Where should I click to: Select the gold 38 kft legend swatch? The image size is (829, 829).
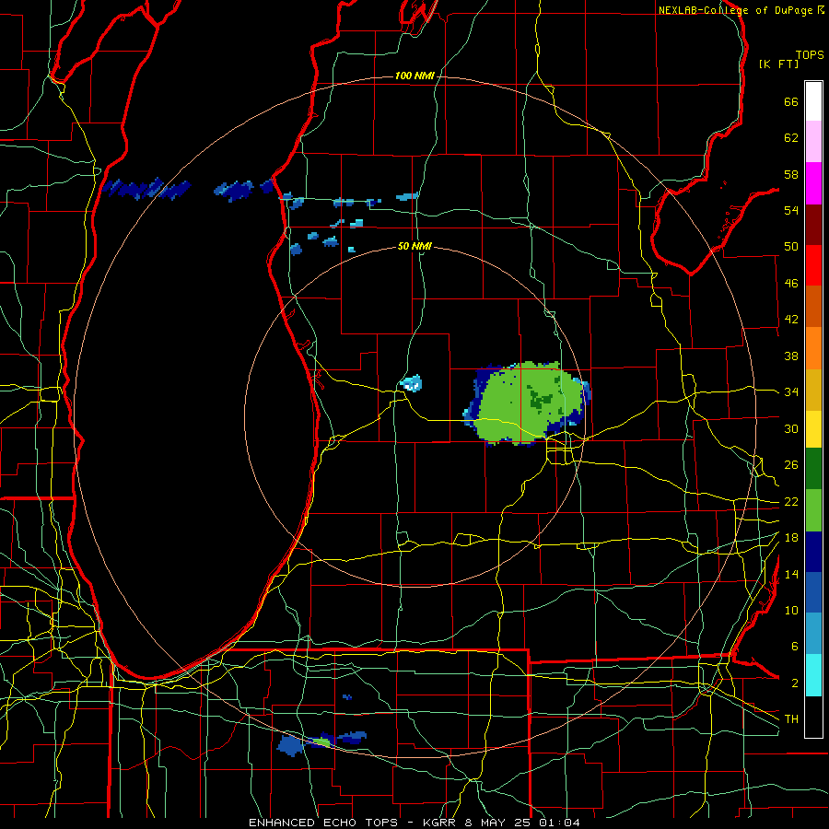[813, 390]
